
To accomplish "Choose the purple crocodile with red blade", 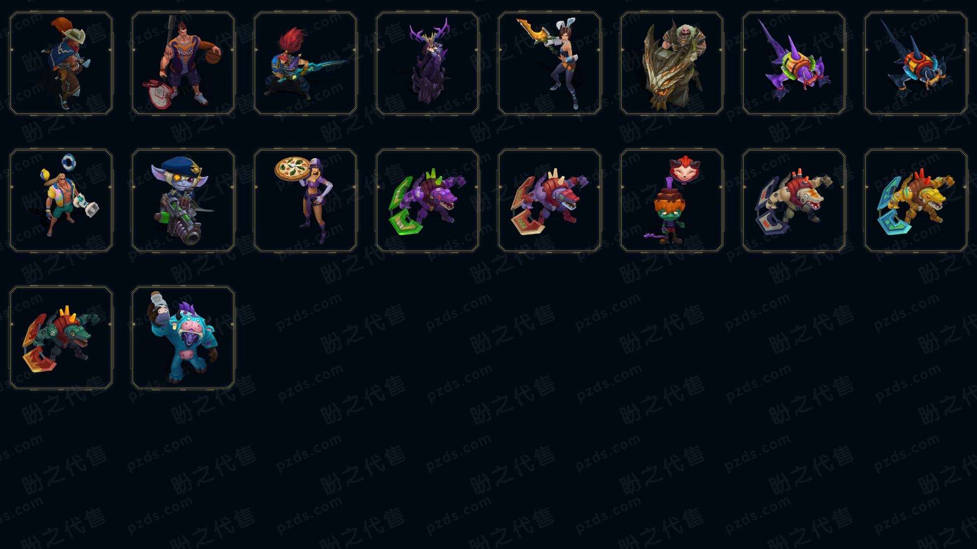I will pos(550,200).
